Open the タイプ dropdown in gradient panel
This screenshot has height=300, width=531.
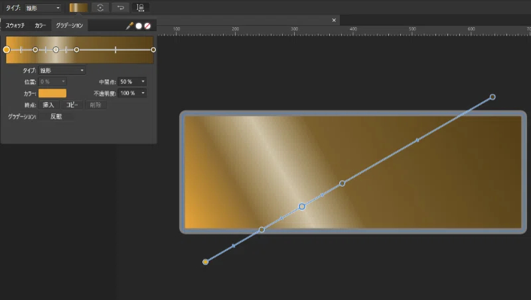(x=62, y=70)
